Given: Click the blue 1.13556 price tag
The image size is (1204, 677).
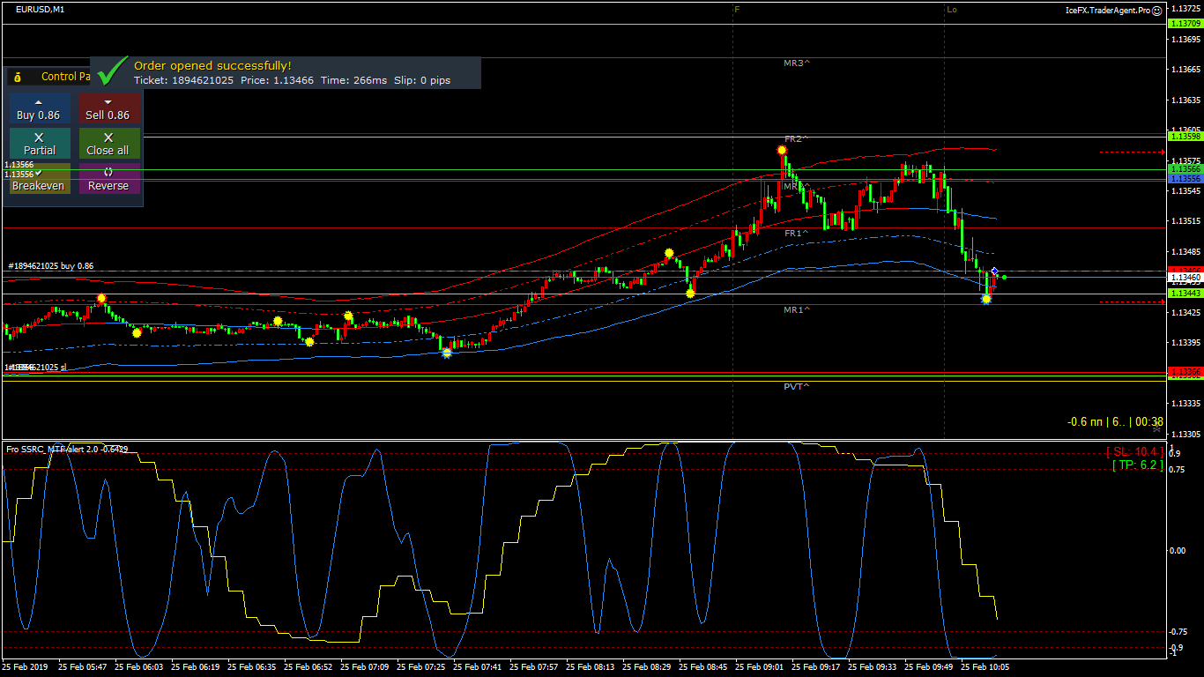Looking at the screenshot, I should (1185, 179).
